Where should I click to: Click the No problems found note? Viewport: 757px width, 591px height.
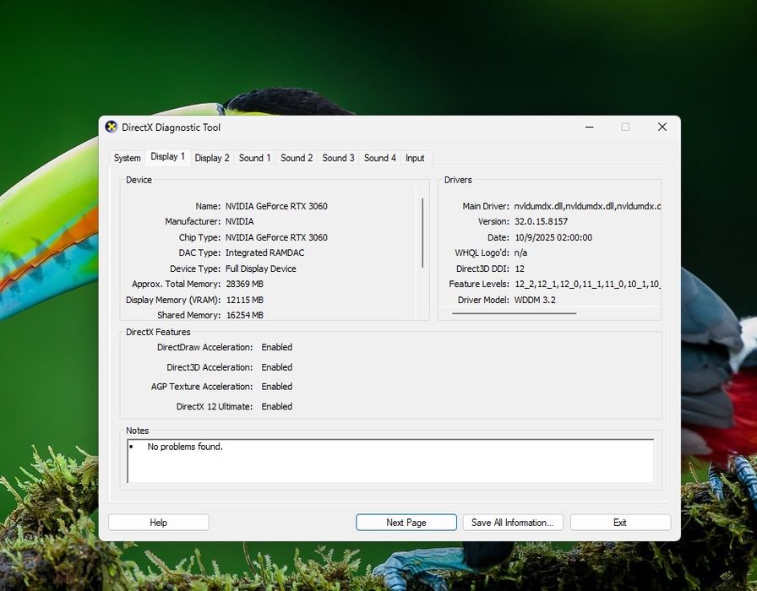pos(185,447)
